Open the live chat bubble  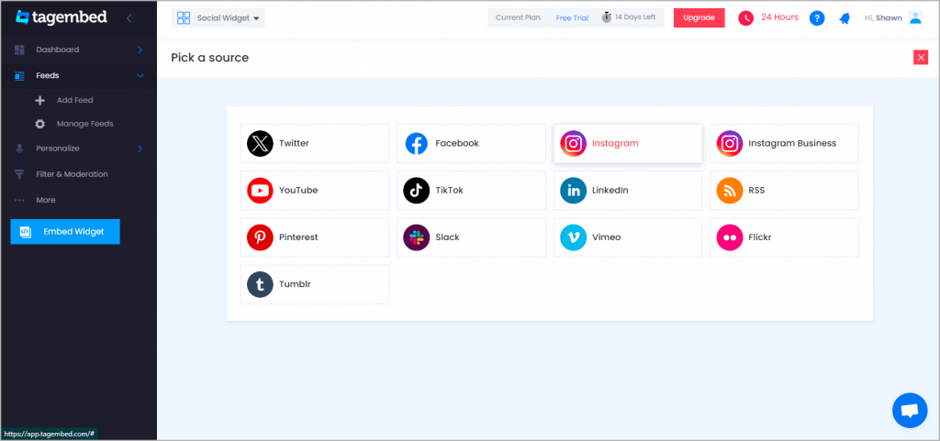coord(910,411)
